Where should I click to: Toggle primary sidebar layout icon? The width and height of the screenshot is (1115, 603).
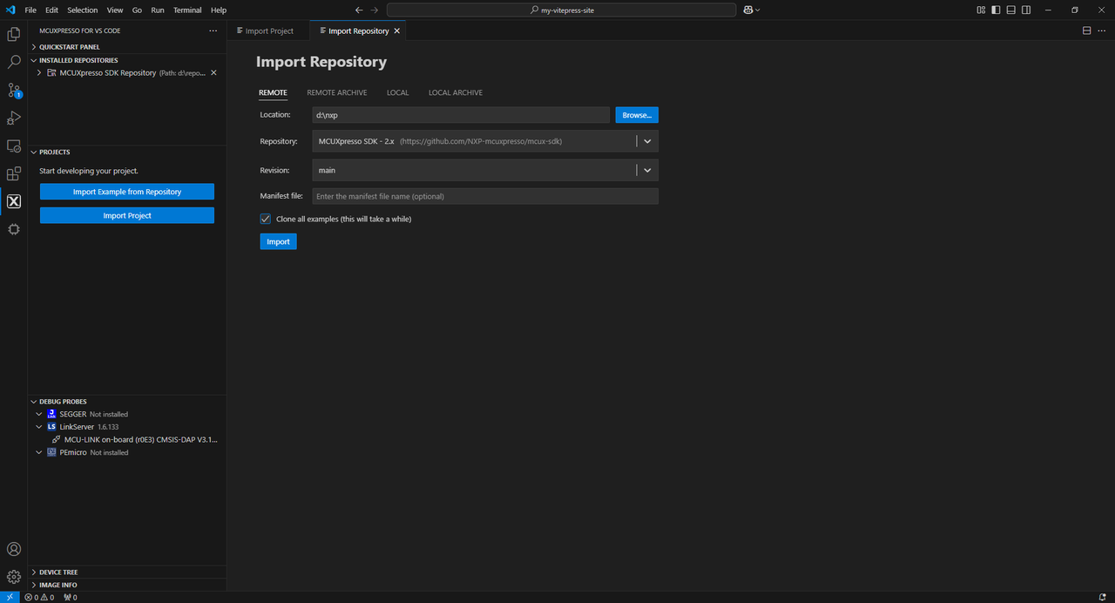(x=997, y=10)
